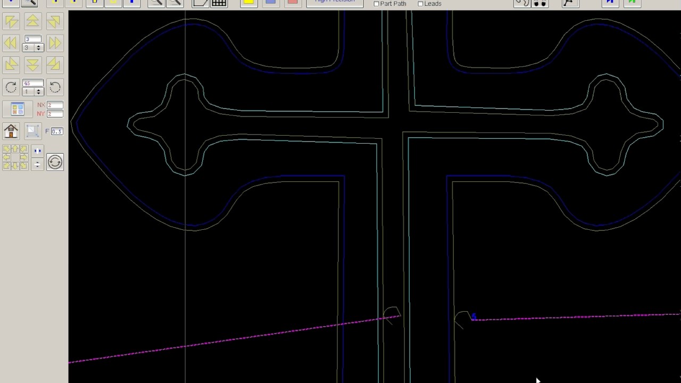Click the NY count input field
Screen dimensions: 681x383
coord(55,114)
